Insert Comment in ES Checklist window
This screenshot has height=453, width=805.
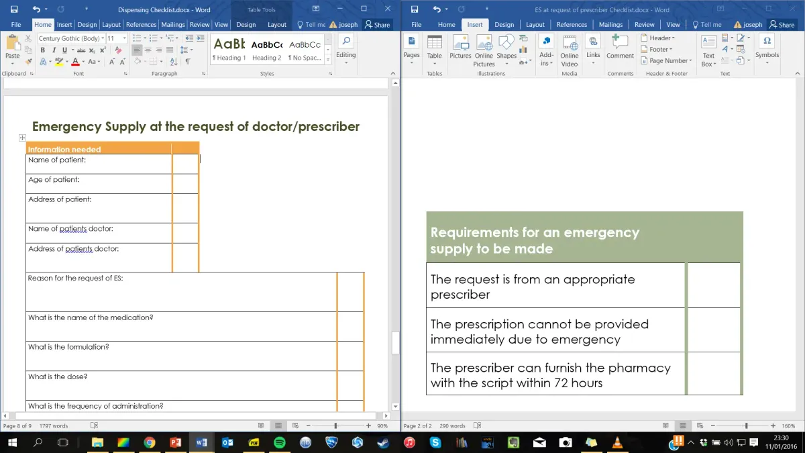pos(620,47)
